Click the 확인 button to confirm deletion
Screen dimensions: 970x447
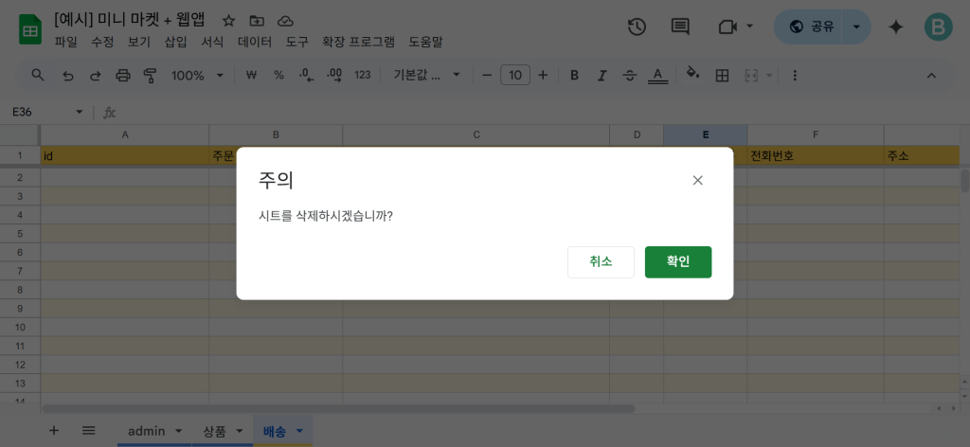pyautogui.click(x=677, y=262)
